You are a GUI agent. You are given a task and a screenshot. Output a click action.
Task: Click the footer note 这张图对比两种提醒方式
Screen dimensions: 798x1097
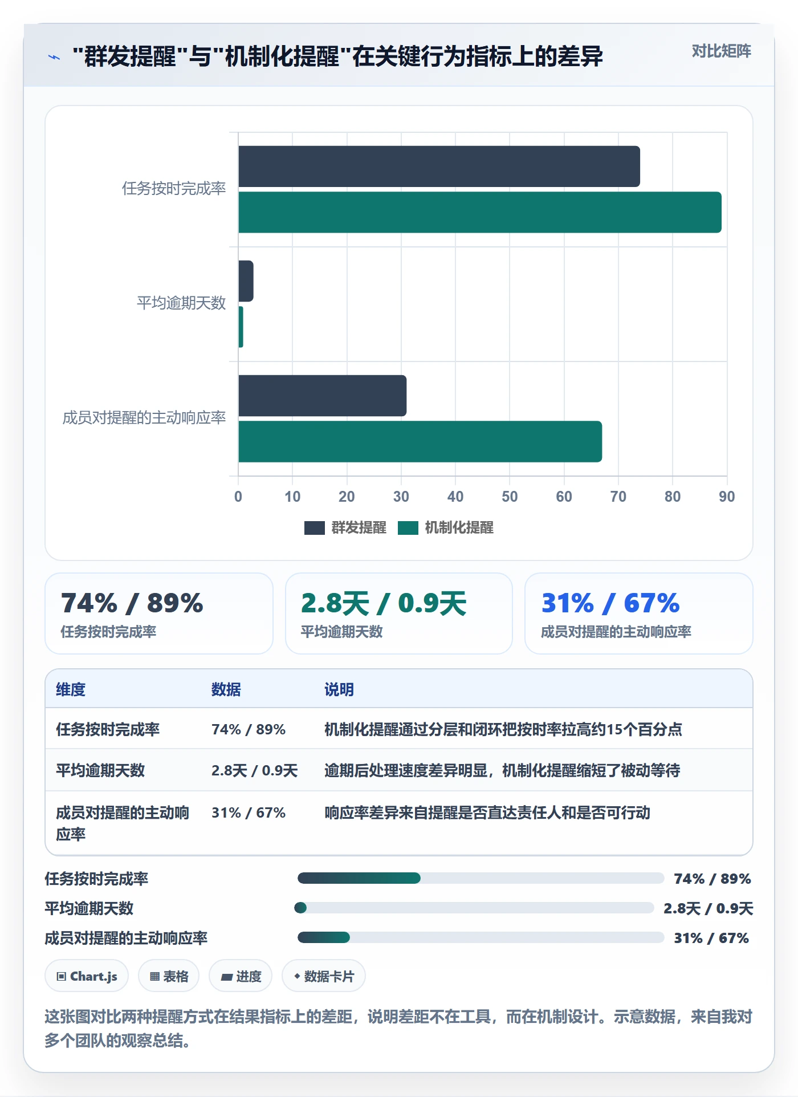tap(398, 1028)
